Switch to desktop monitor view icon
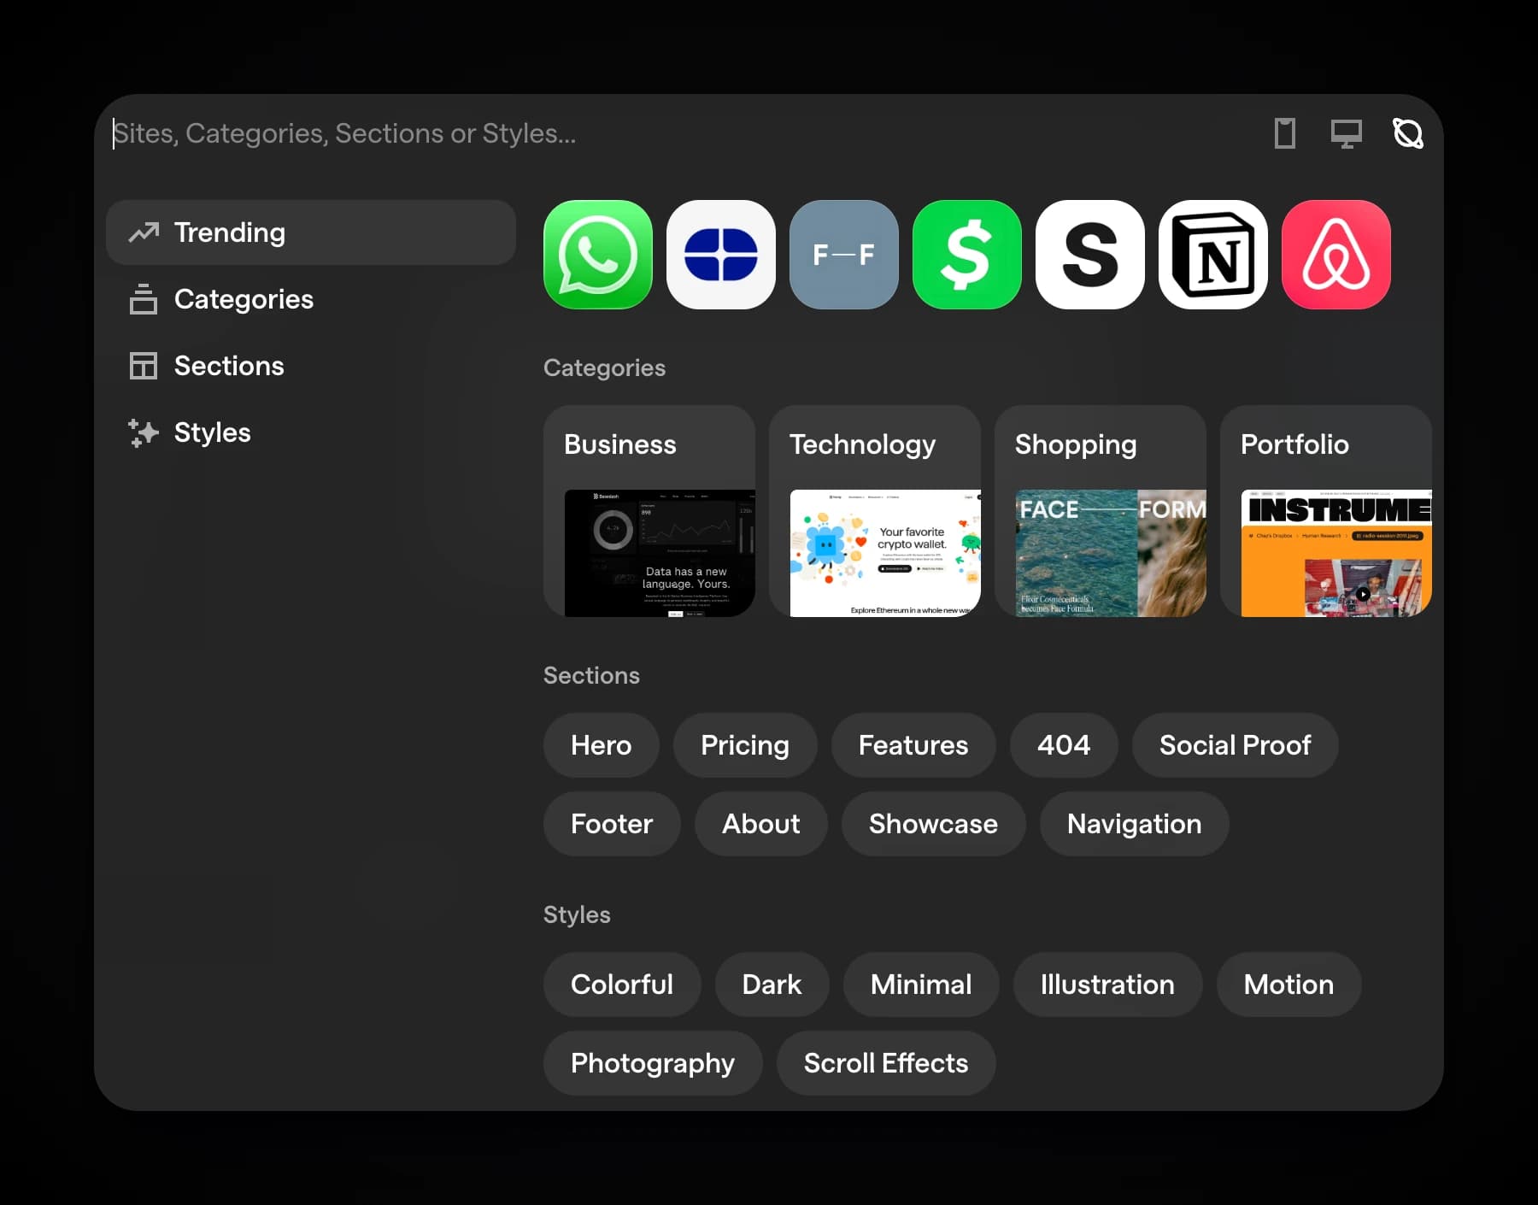This screenshot has height=1205, width=1538. pos(1347,133)
